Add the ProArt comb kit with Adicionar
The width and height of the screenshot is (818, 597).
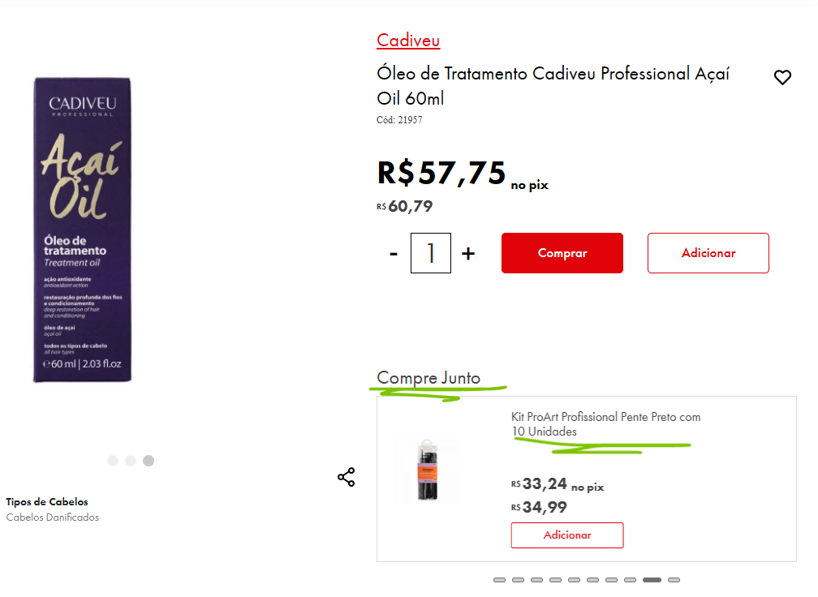point(567,535)
